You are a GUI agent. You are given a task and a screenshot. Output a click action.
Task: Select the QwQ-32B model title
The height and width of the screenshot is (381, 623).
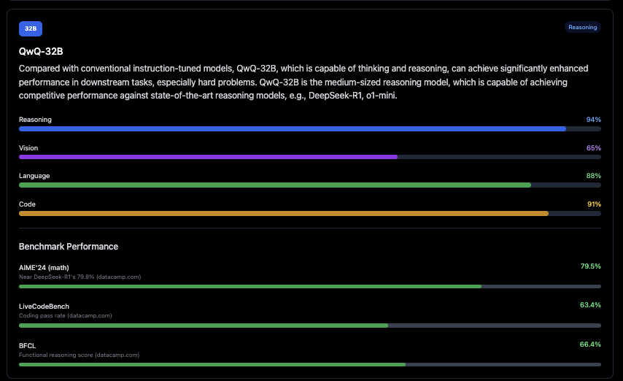41,51
